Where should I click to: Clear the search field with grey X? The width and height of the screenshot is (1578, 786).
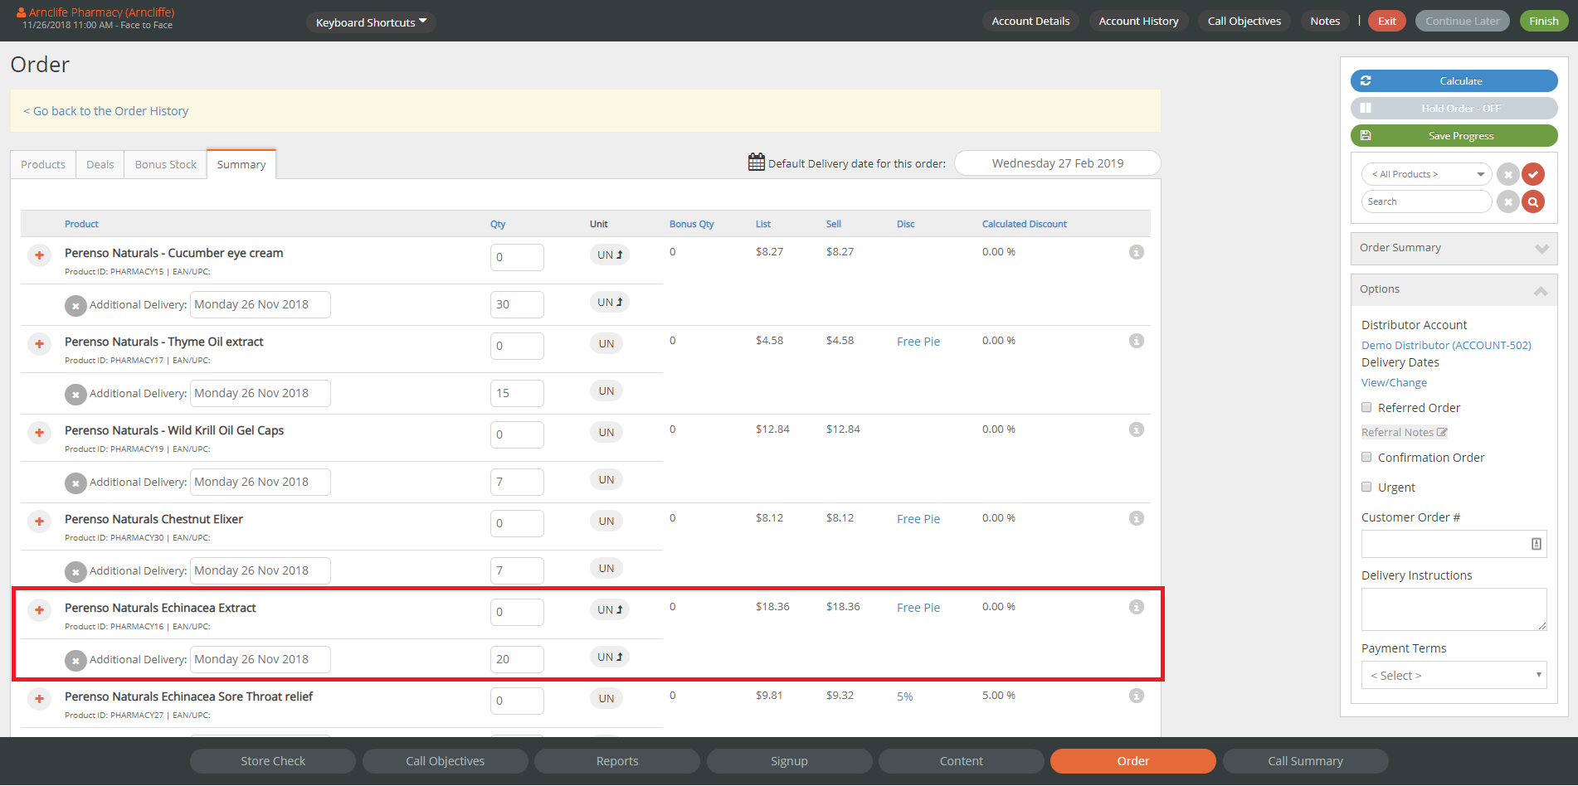tap(1508, 201)
